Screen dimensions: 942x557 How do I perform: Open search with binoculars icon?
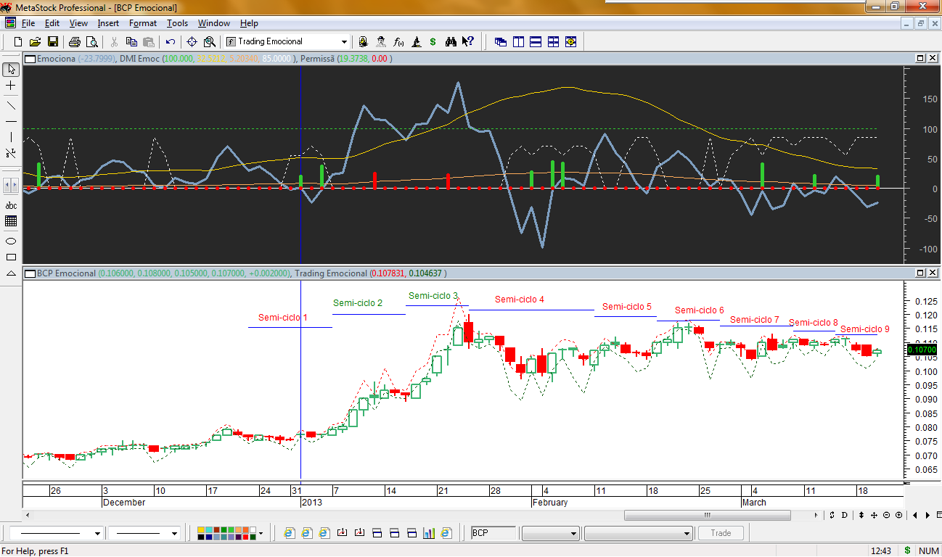pyautogui.click(x=451, y=41)
